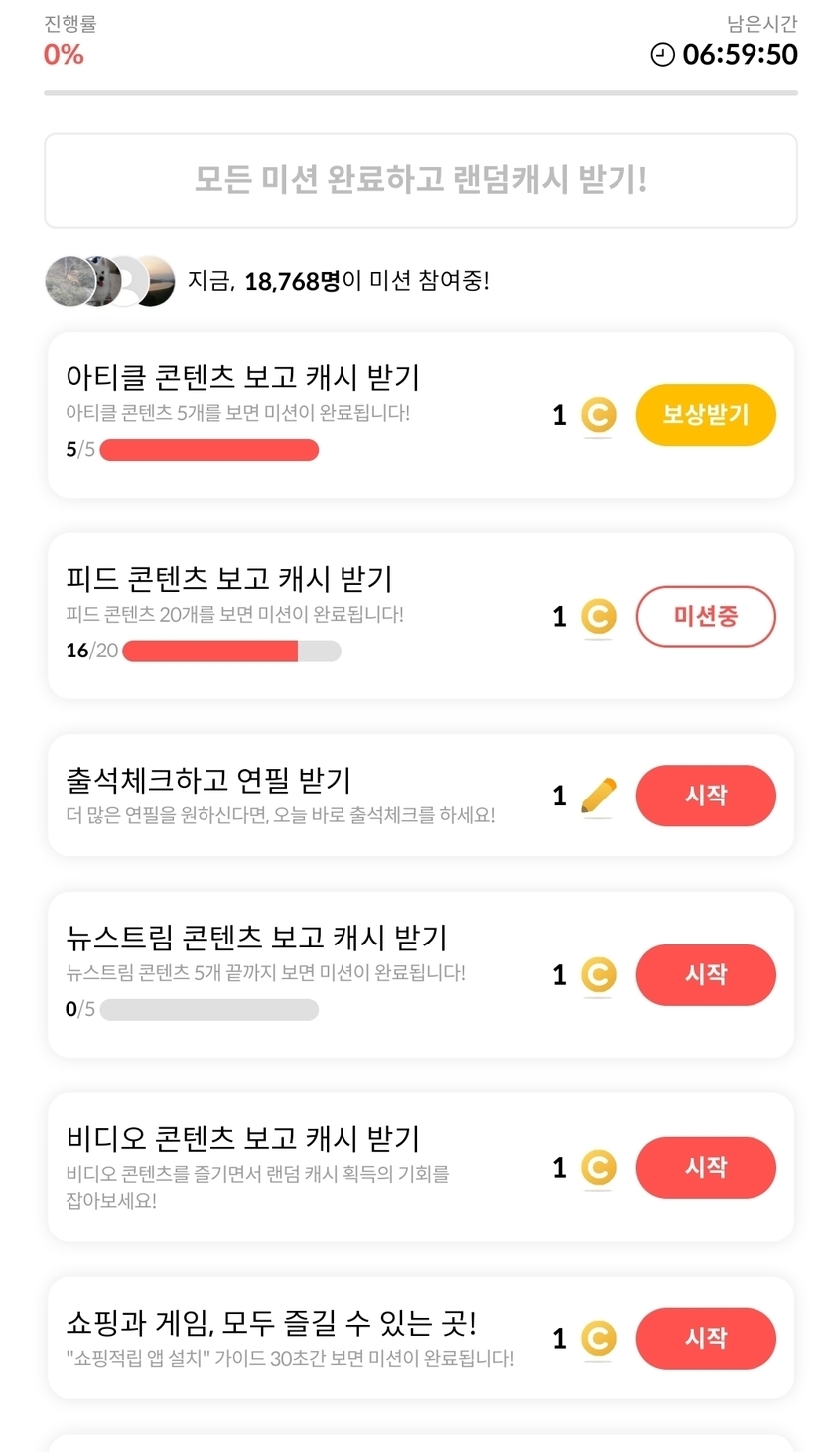This screenshot has height=1452, width=824.
Task: Start the 쇼핑과 게임 mission
Action: 705,1339
